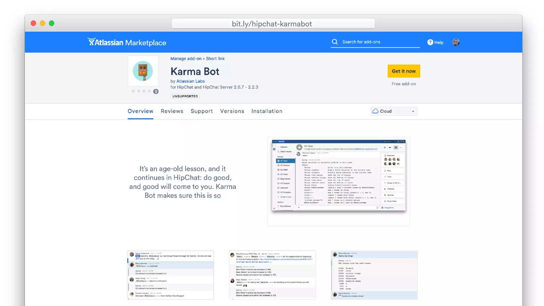544x306 pixels.
Task: Click the Free add-on label
Action: 404,84
